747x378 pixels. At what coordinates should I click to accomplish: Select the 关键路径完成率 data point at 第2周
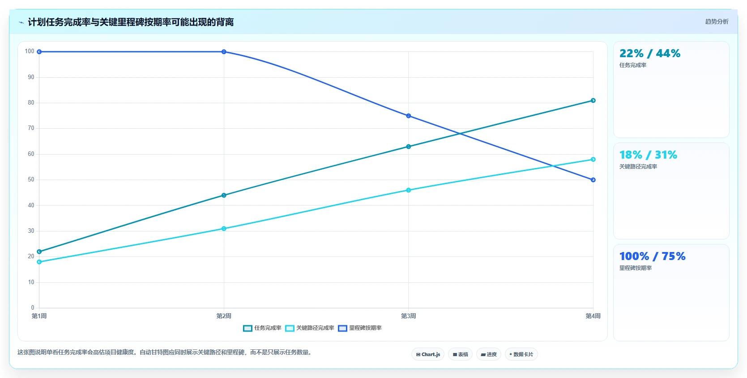[x=224, y=229]
